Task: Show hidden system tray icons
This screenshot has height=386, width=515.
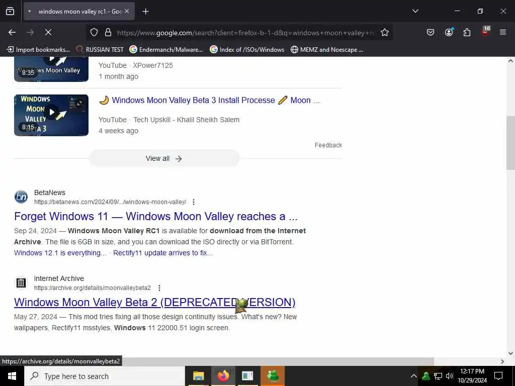Action: [414, 376]
